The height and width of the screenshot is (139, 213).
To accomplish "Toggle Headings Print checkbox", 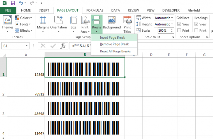I will [196, 30].
